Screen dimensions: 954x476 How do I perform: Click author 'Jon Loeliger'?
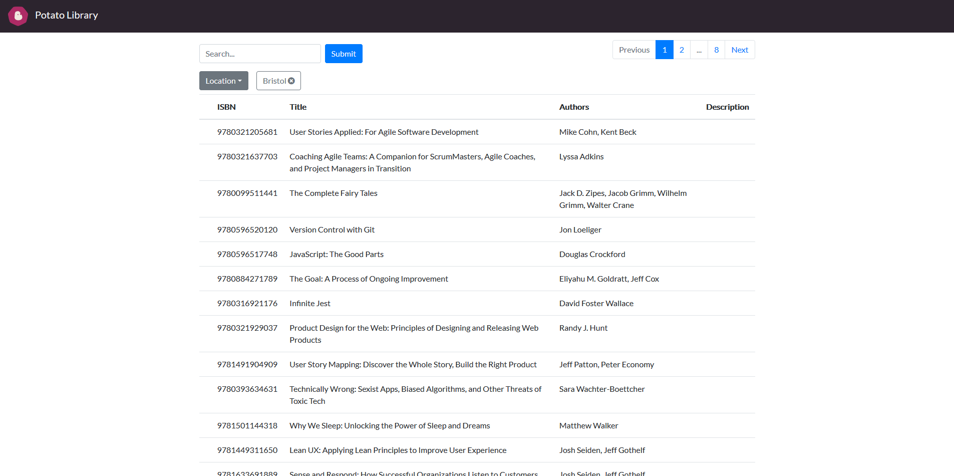click(x=580, y=229)
